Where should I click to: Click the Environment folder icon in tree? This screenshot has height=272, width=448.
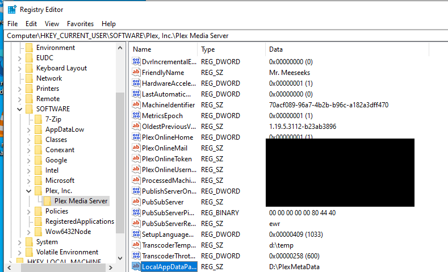[x=29, y=48]
